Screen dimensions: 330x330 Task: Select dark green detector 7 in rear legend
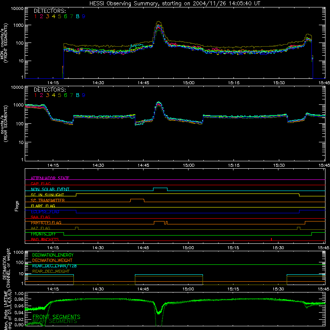(x=71, y=95)
